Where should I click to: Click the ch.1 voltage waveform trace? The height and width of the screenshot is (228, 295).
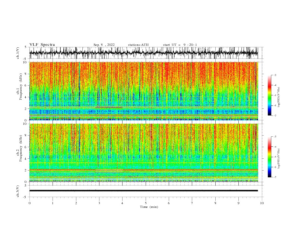tap(143, 53)
